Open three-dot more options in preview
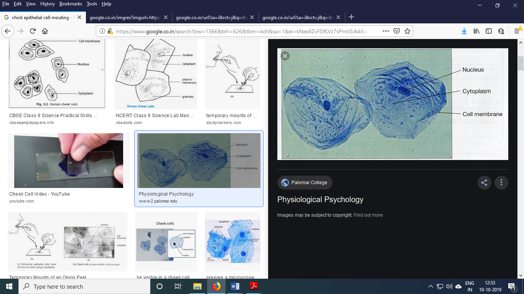 (501, 183)
